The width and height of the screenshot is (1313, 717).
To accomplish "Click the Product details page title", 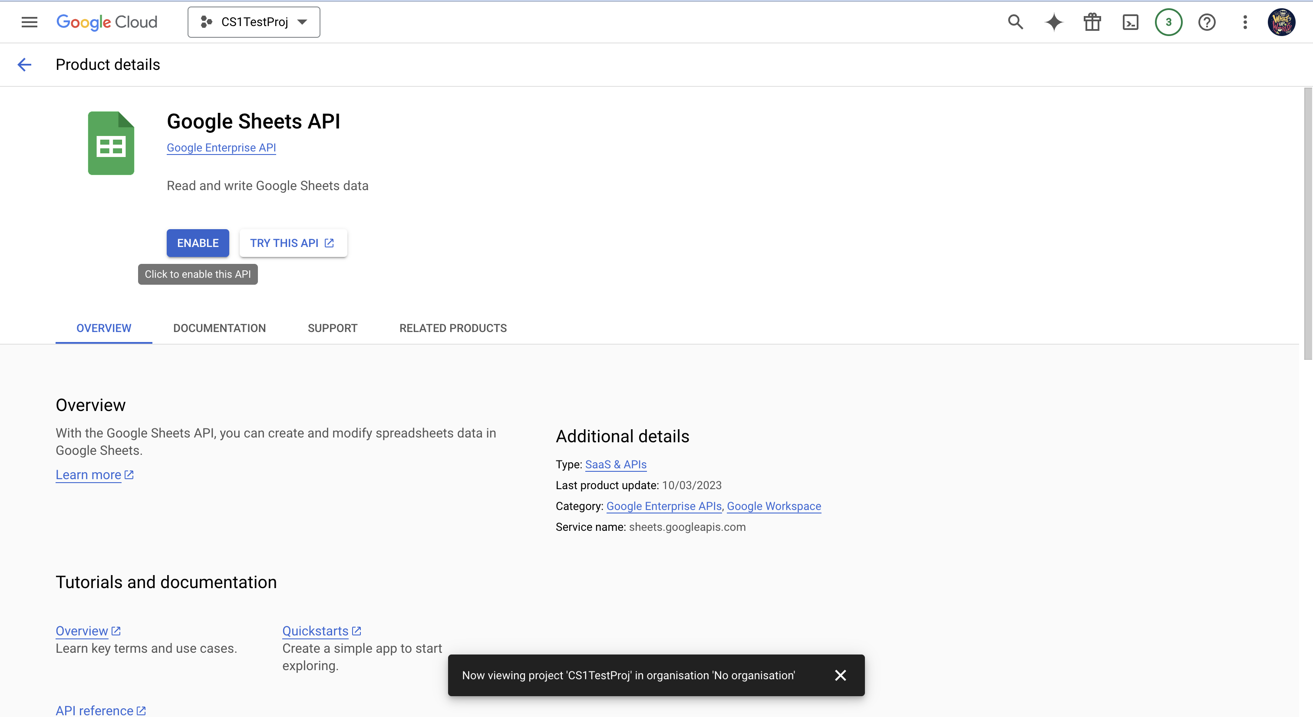I will pyautogui.click(x=108, y=65).
